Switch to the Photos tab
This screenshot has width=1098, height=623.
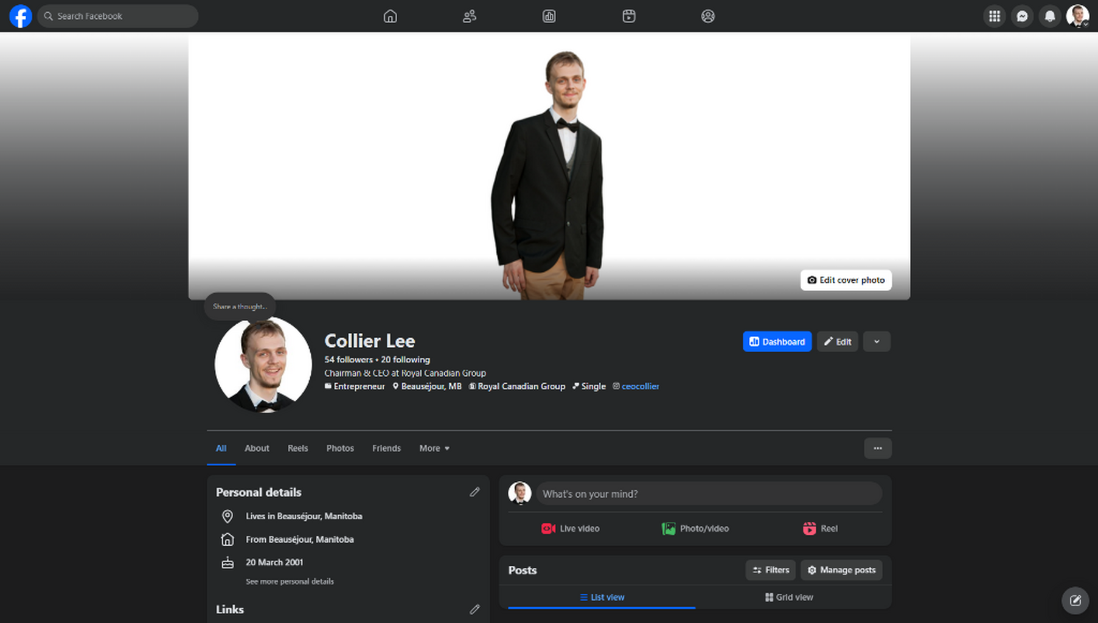tap(340, 448)
